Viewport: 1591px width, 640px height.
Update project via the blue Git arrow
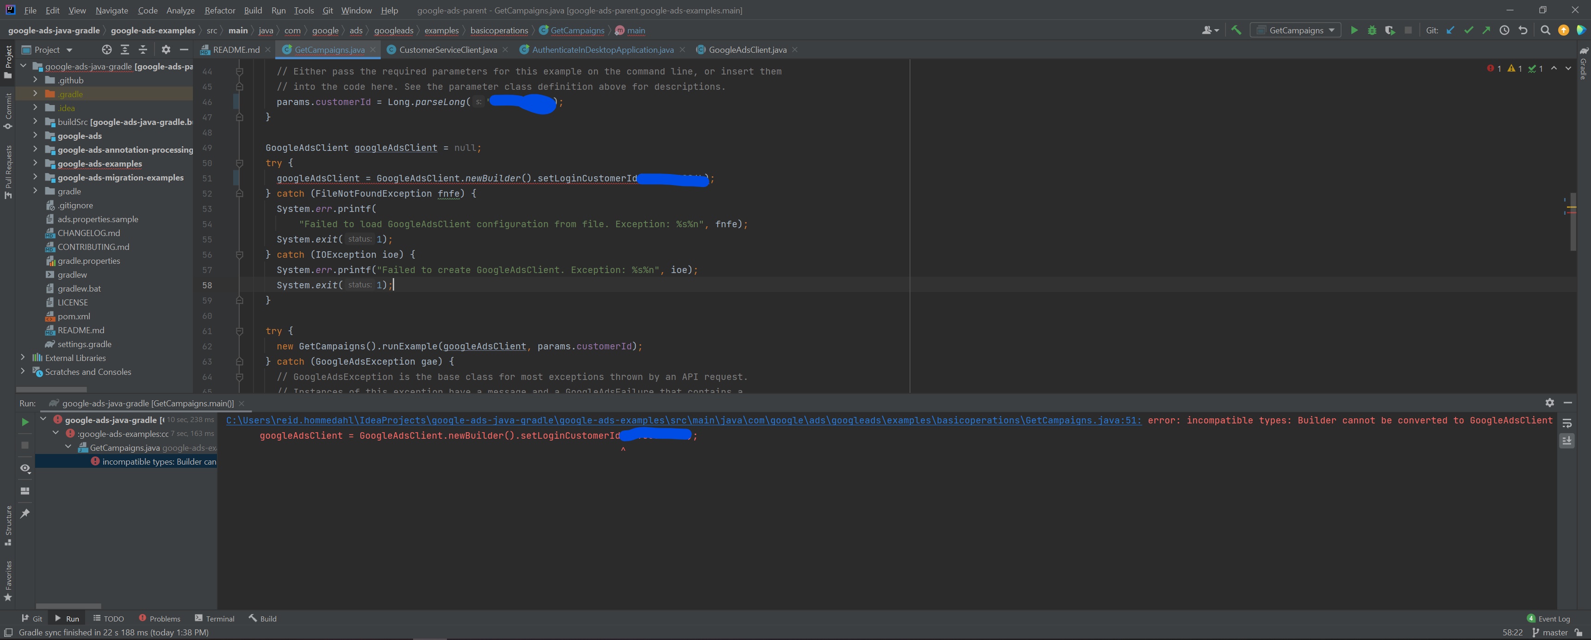(x=1451, y=30)
